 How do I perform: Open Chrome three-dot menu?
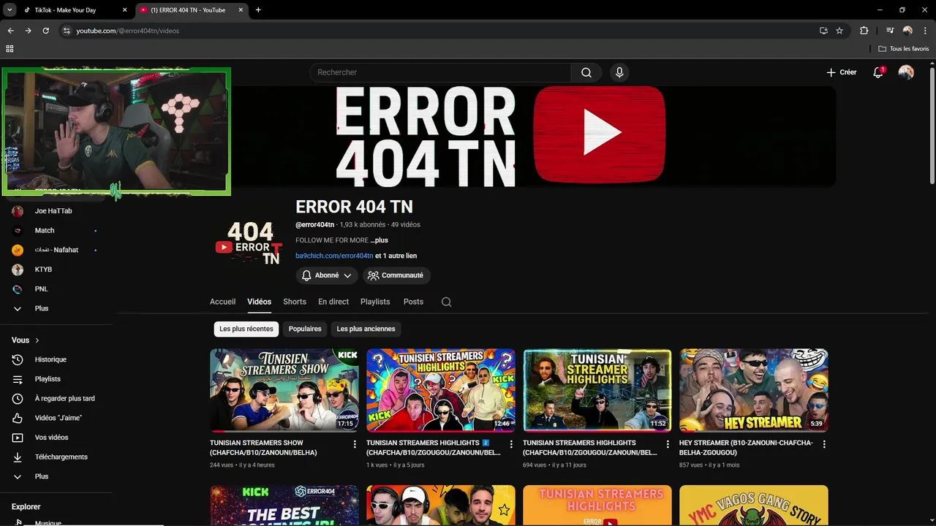point(924,31)
